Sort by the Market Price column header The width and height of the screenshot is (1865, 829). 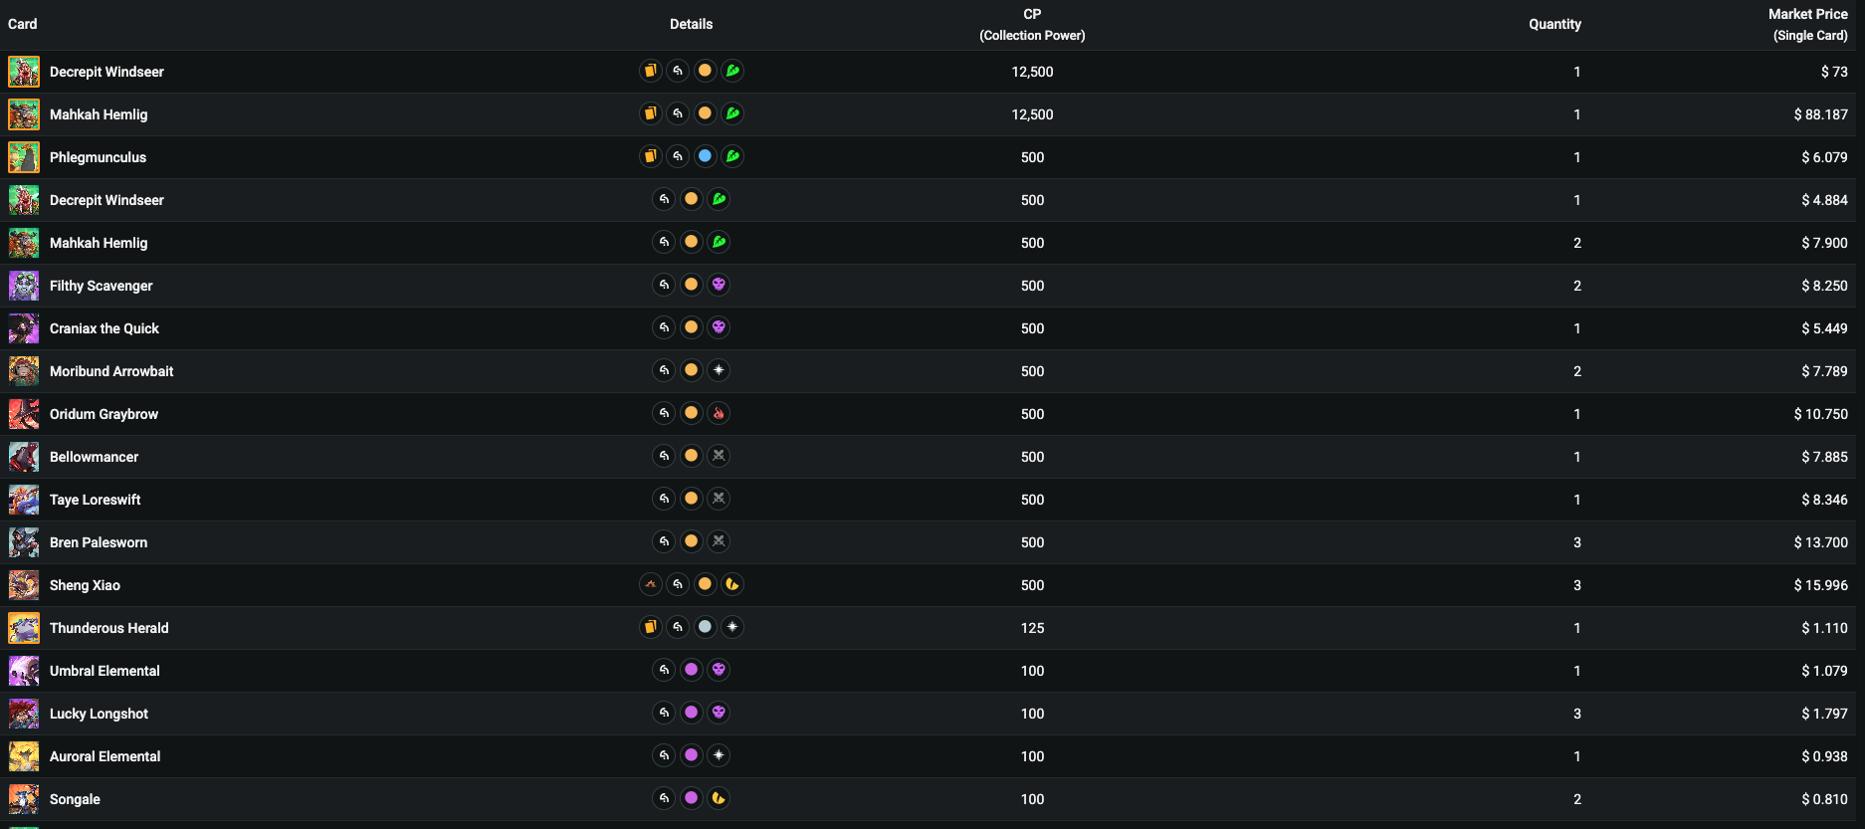[x=1807, y=24]
